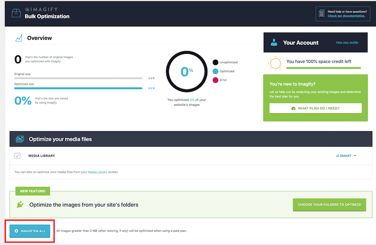The width and height of the screenshot is (376, 245).
Task: Click the Your Account heading
Action: 301,43
